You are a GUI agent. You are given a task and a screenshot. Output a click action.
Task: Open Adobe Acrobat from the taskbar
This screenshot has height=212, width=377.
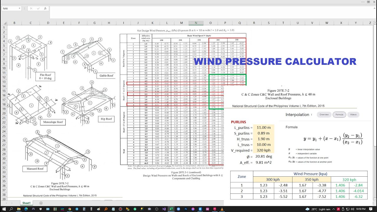(215, 209)
